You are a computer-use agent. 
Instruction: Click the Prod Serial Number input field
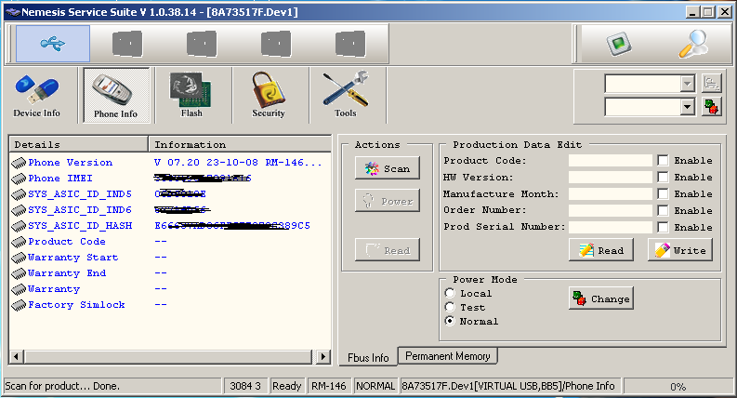(610, 227)
